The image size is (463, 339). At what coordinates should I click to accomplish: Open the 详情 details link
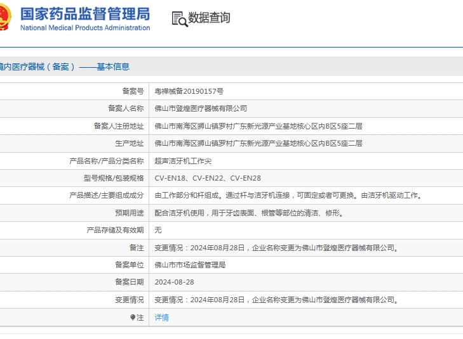click(161, 317)
